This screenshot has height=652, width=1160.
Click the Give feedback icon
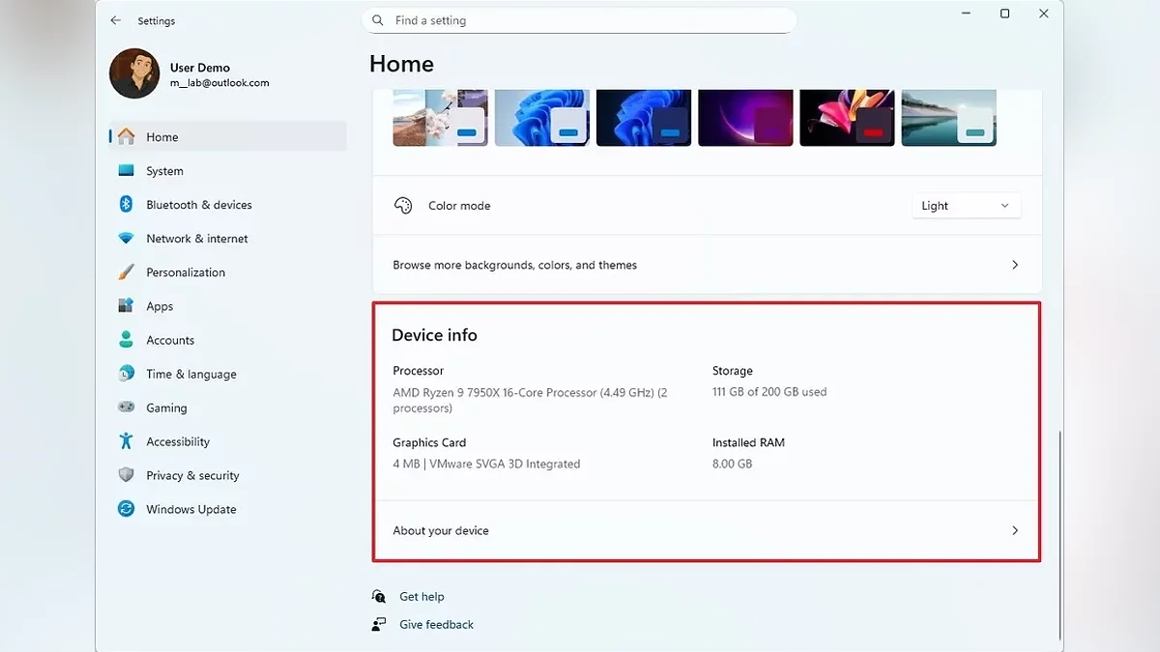pos(379,625)
